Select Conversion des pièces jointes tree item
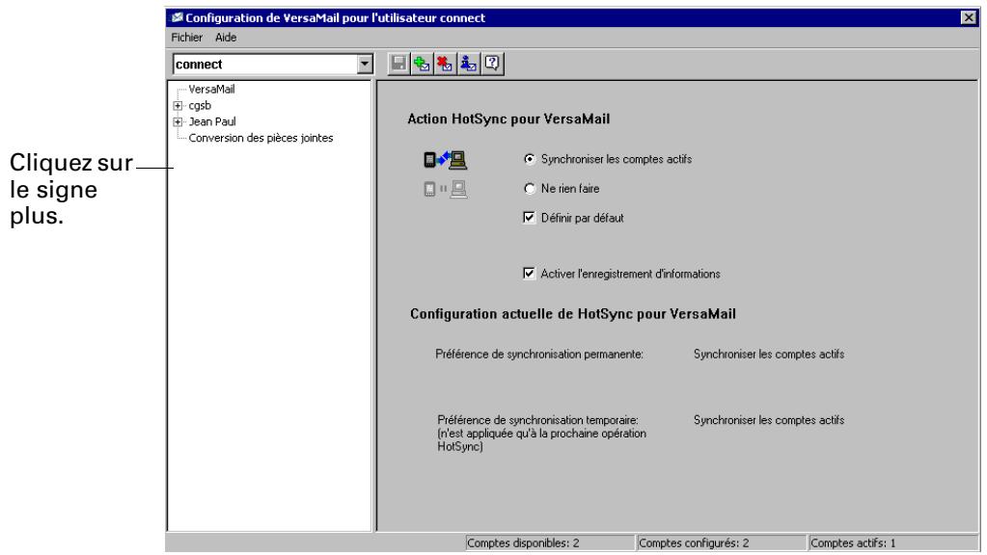 (260, 139)
